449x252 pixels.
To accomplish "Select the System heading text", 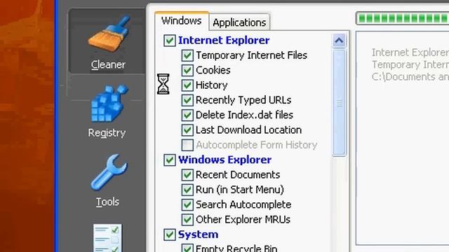I will tap(198, 234).
